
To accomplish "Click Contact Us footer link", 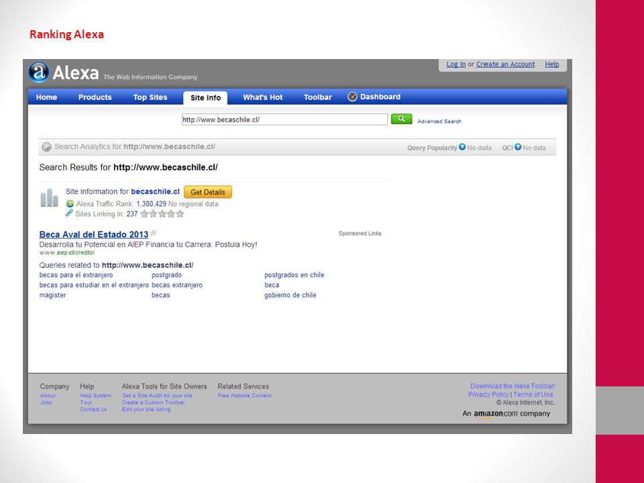I will [x=93, y=409].
